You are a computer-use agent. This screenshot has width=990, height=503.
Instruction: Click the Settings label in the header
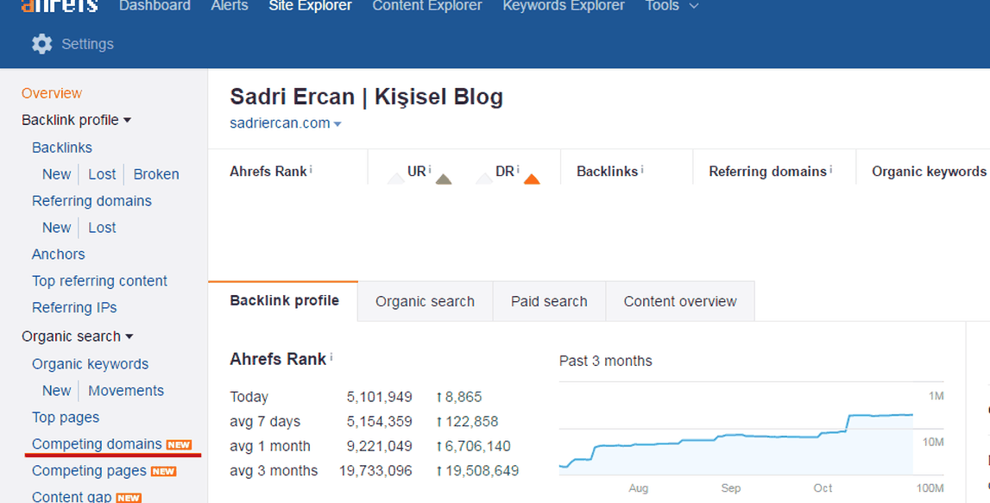click(88, 44)
